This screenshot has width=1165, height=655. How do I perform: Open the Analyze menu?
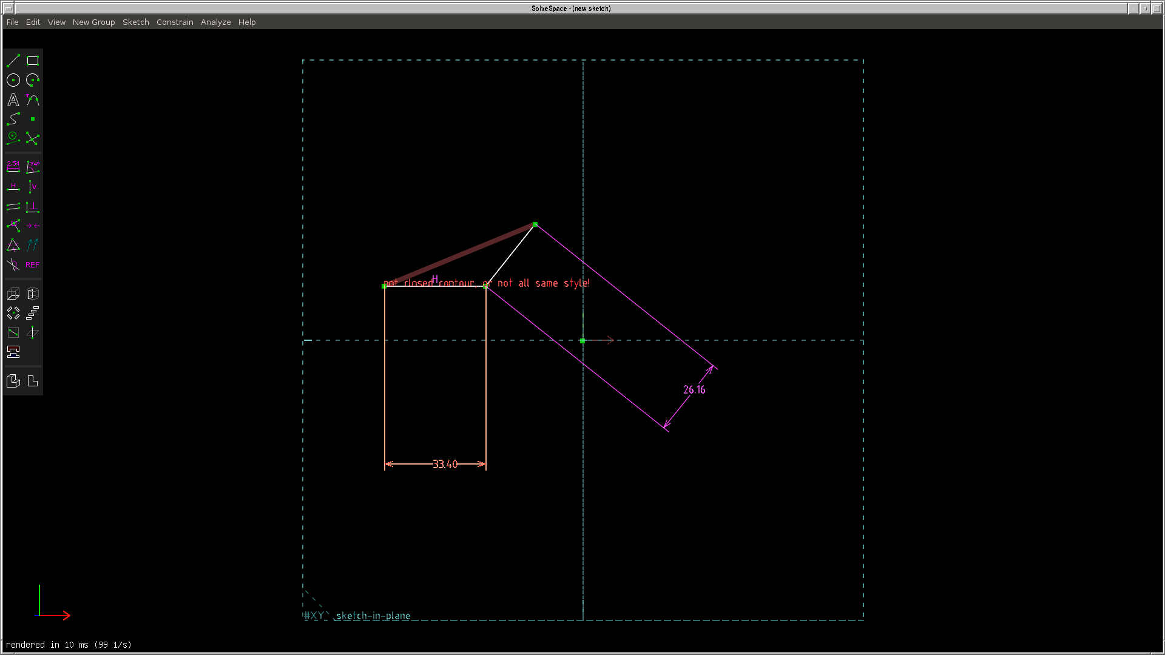tap(215, 22)
